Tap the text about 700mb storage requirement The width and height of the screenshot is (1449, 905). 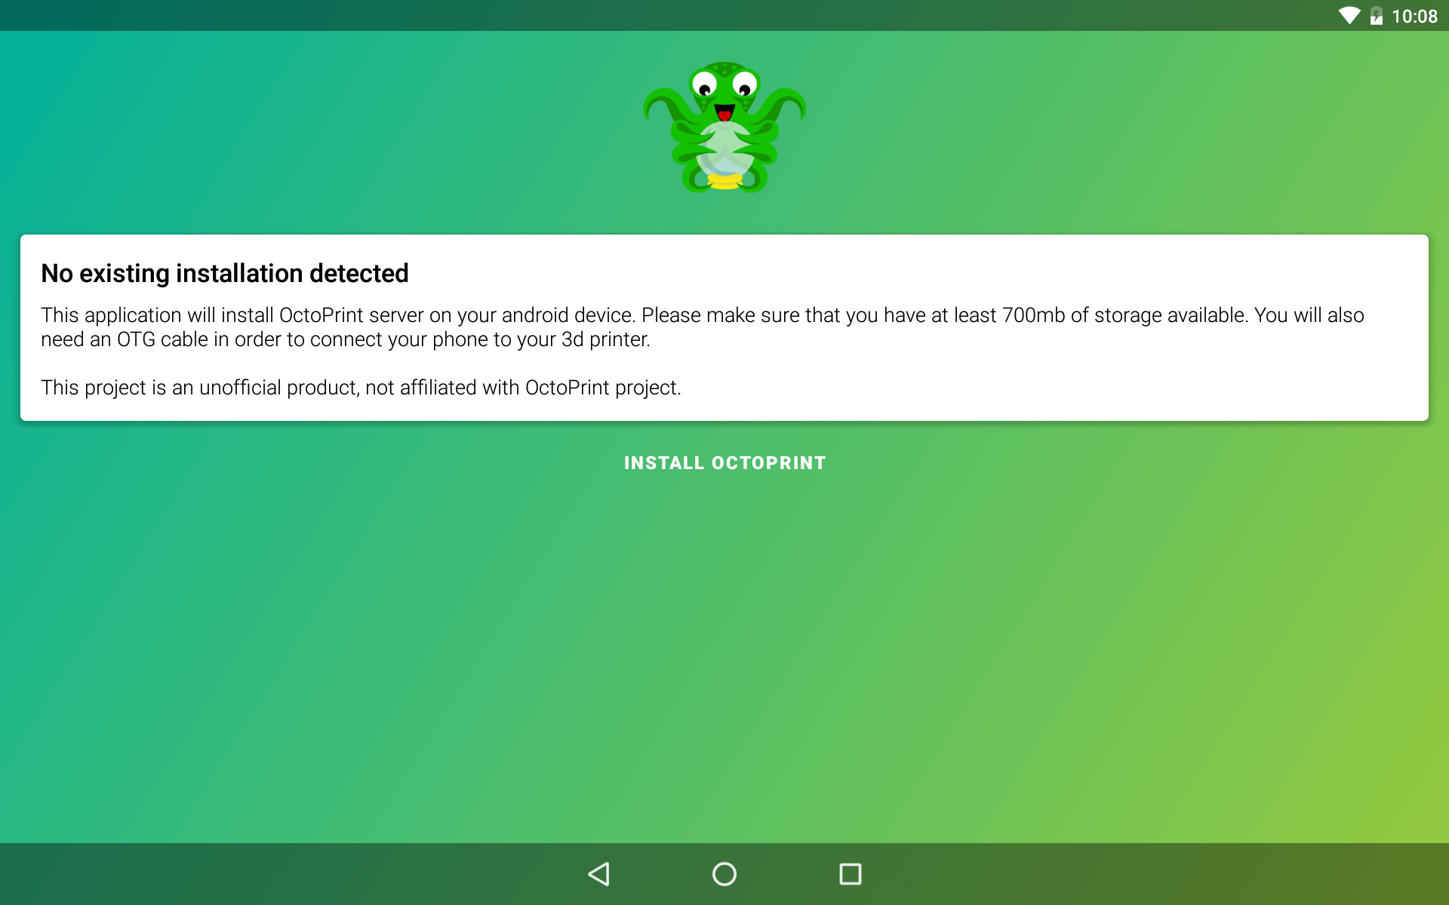tap(703, 327)
